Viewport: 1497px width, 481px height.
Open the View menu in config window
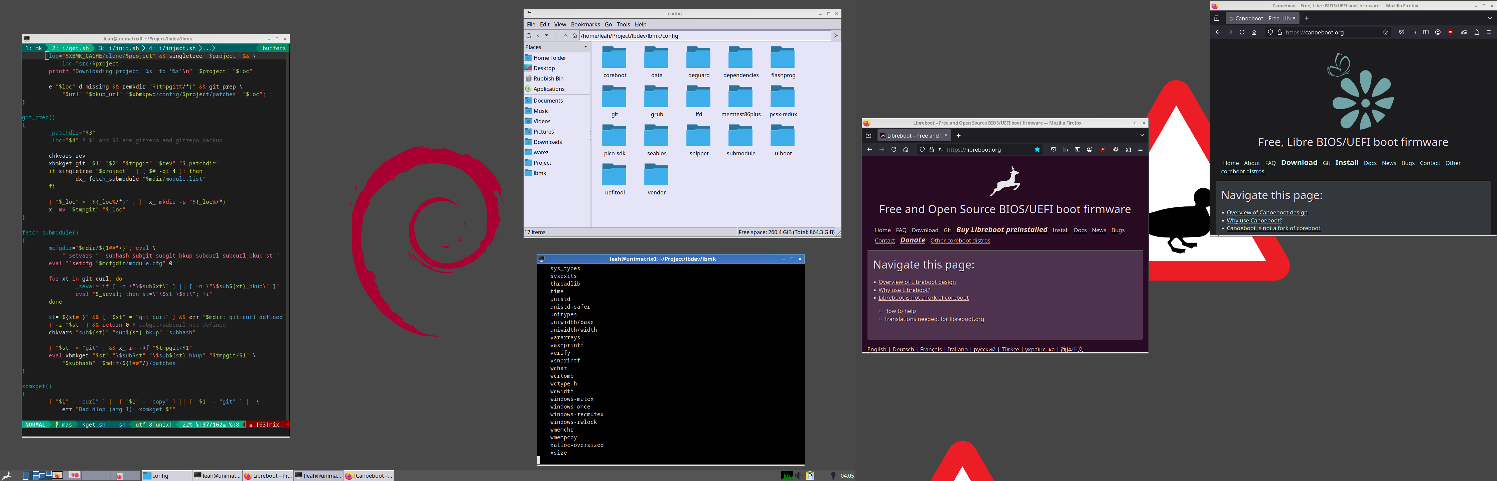[x=560, y=24]
